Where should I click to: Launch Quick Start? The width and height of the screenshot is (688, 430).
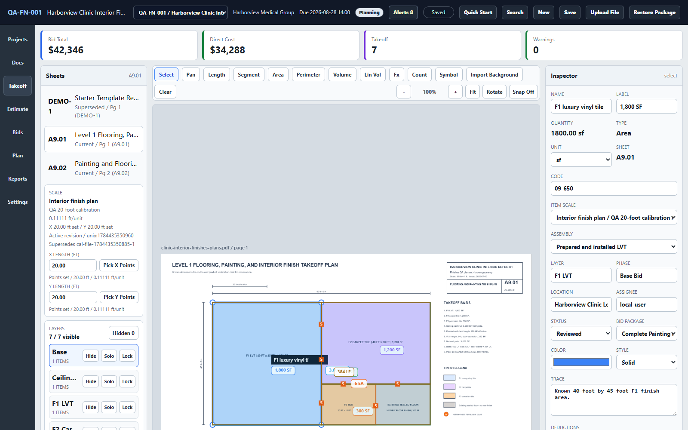coord(478,12)
